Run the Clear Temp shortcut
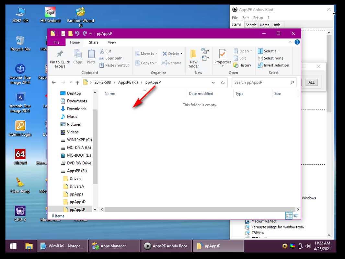 coord(20,185)
